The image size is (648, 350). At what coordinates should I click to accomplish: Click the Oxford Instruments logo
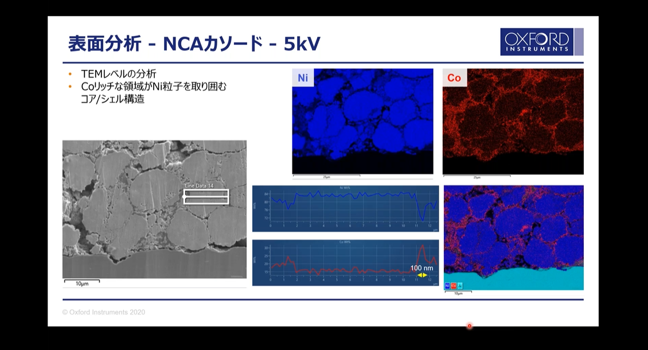click(x=537, y=41)
